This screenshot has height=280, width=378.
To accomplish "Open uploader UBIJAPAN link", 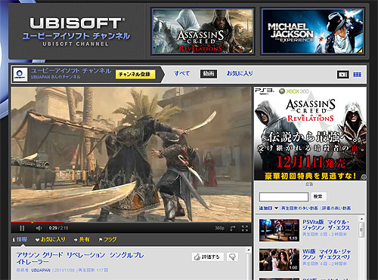I will [x=41, y=270].
